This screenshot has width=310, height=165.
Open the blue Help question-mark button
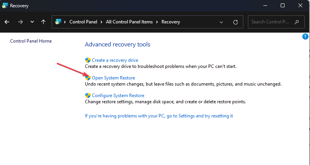(305, 36)
